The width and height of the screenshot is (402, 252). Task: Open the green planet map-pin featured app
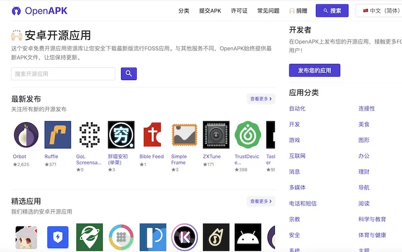[x=89, y=237]
